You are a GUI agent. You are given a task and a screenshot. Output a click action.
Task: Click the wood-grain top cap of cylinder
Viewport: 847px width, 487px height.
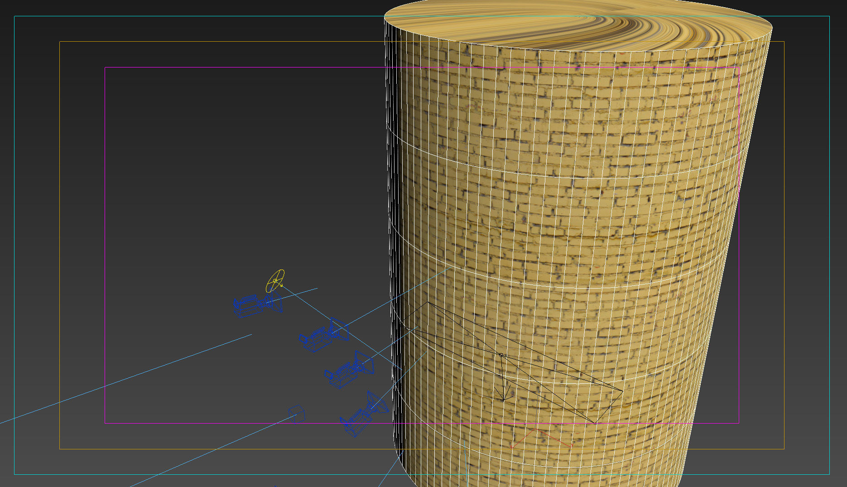click(578, 24)
